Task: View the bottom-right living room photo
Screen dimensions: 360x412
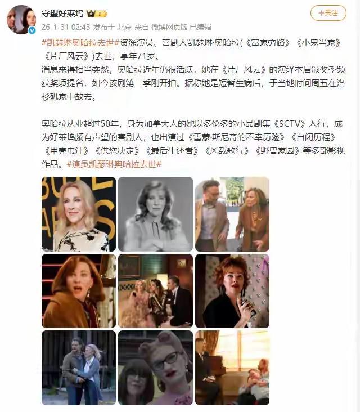Action: (x=232, y=368)
